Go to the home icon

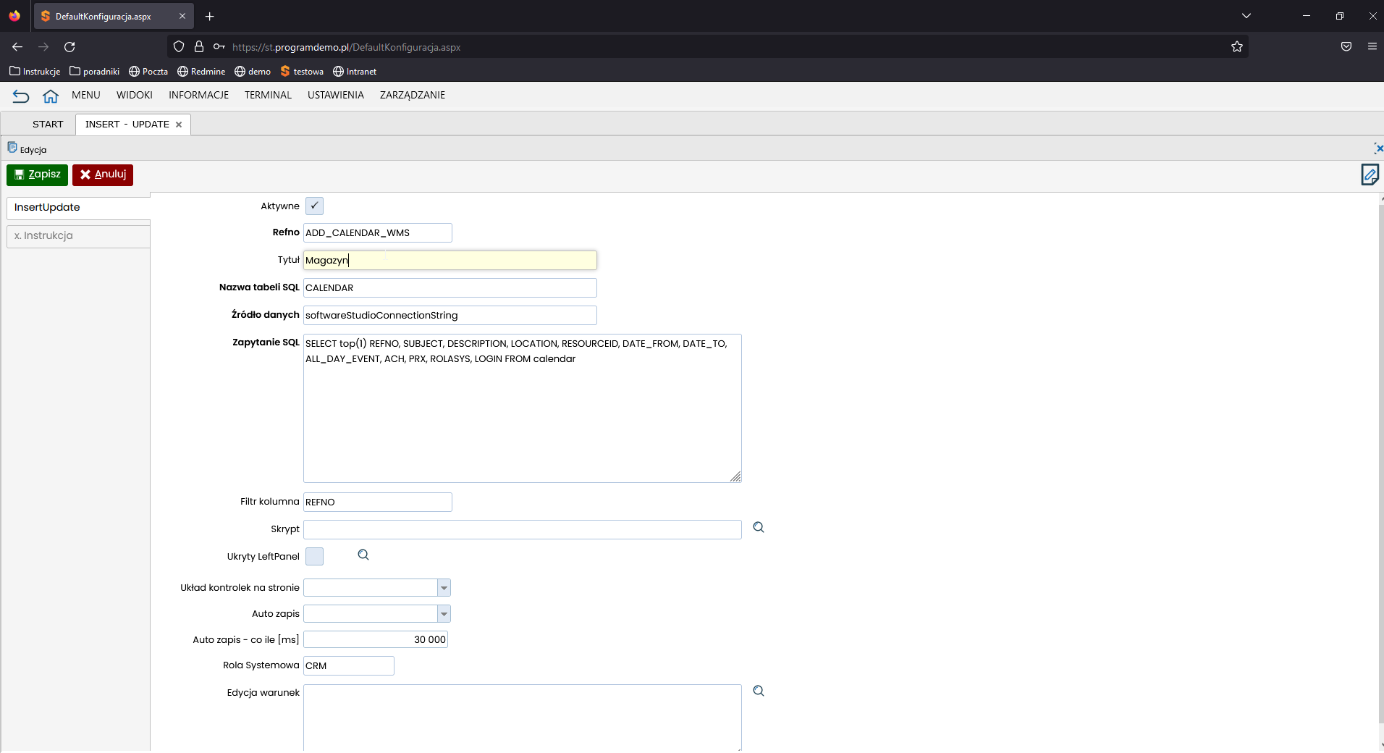pyautogui.click(x=51, y=96)
